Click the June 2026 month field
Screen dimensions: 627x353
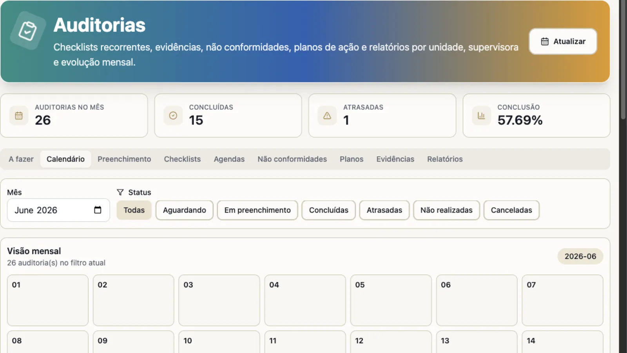58,210
